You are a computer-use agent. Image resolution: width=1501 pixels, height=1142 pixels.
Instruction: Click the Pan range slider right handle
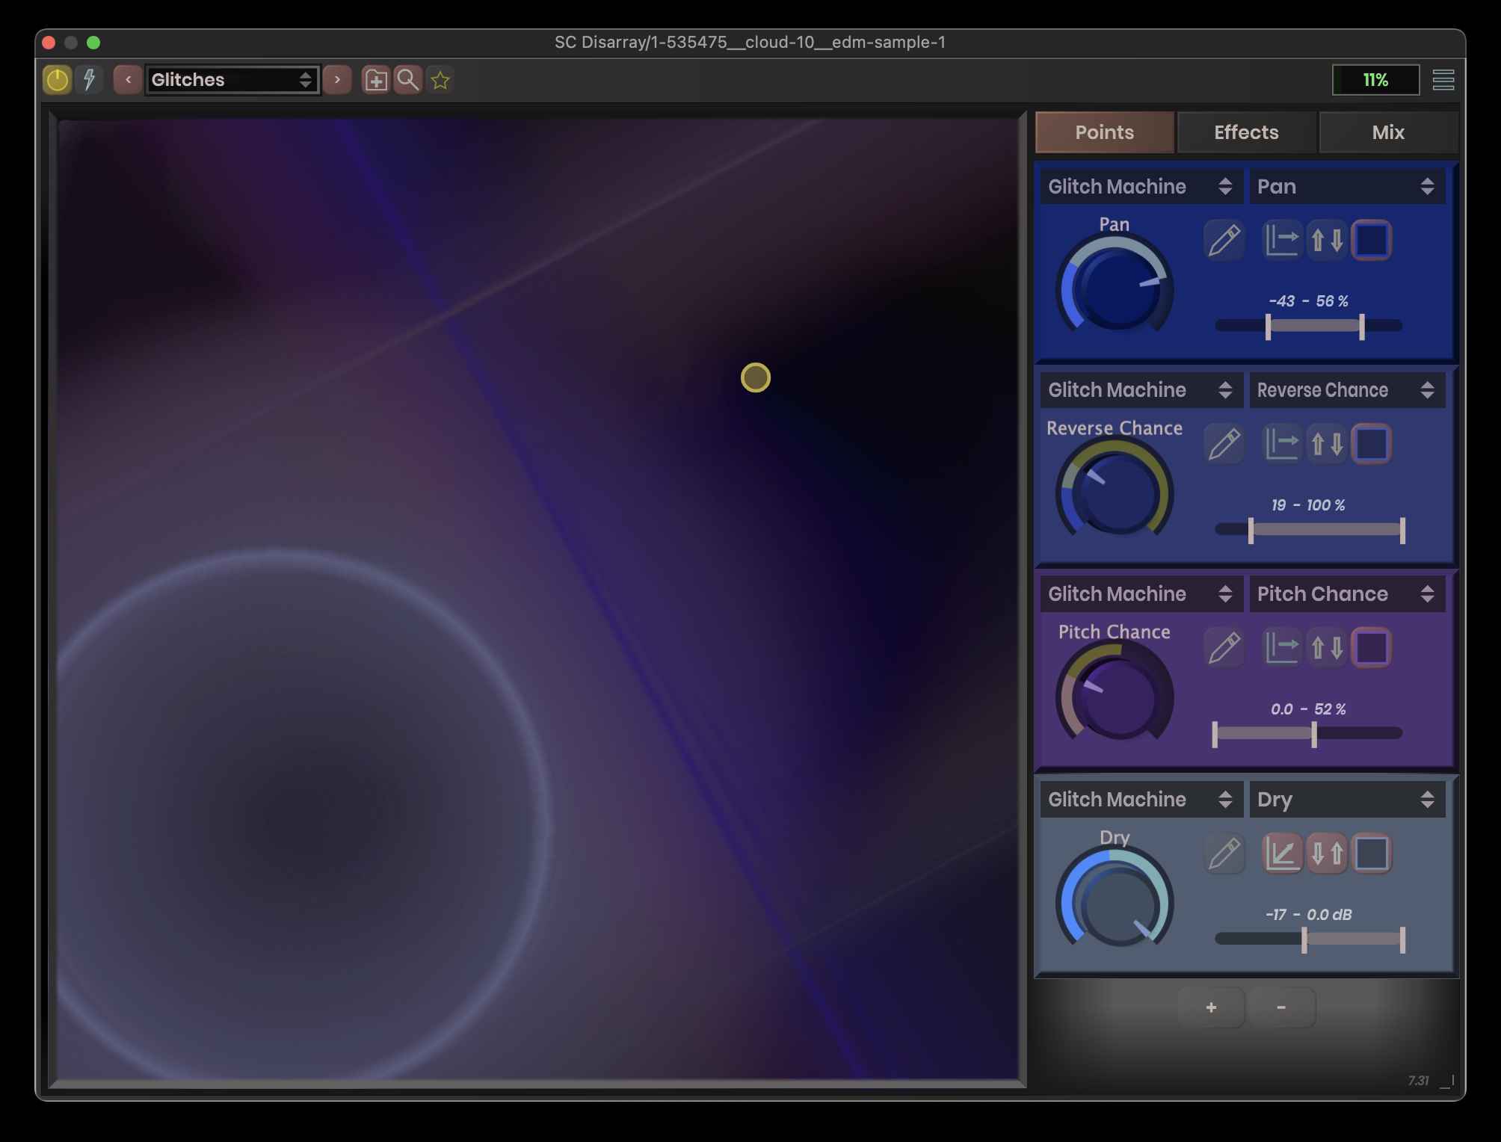click(1362, 327)
